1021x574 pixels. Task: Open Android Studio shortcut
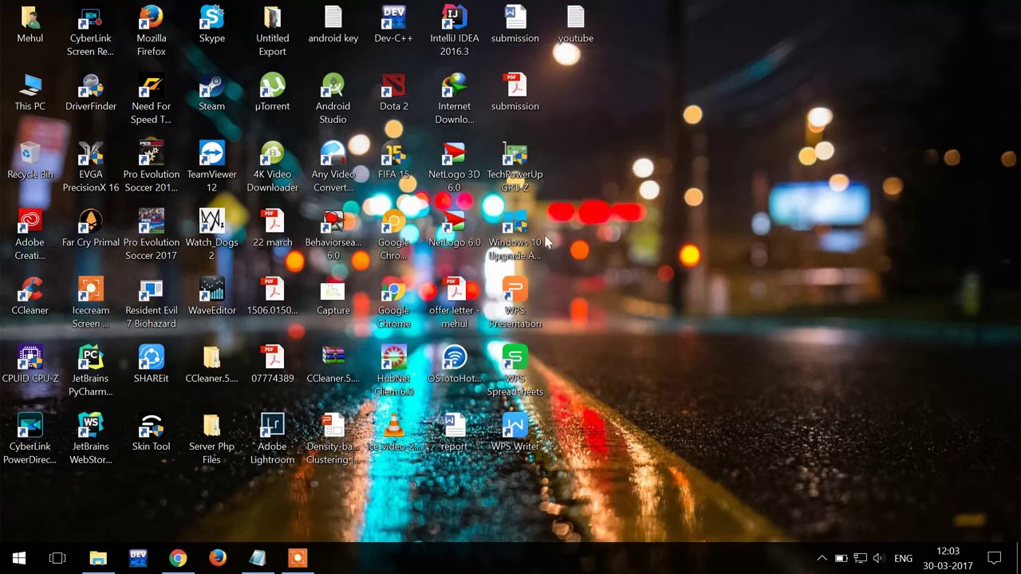point(333,99)
